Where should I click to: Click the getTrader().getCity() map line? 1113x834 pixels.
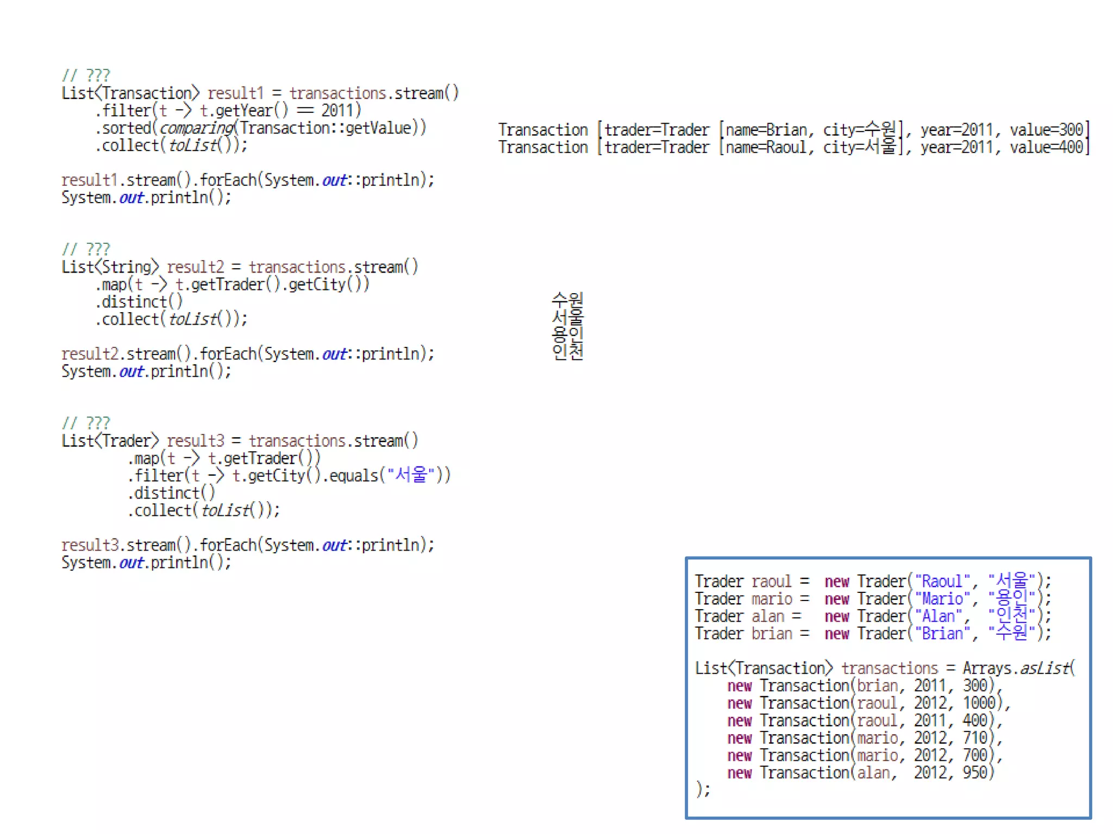[233, 285]
